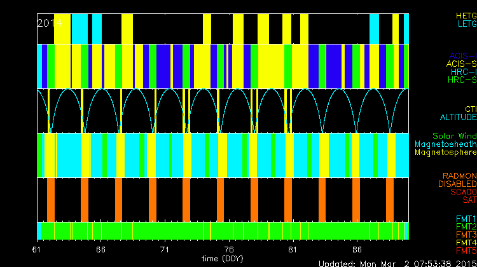
Task: Select the DISABLED legend label
Action: tap(456, 184)
